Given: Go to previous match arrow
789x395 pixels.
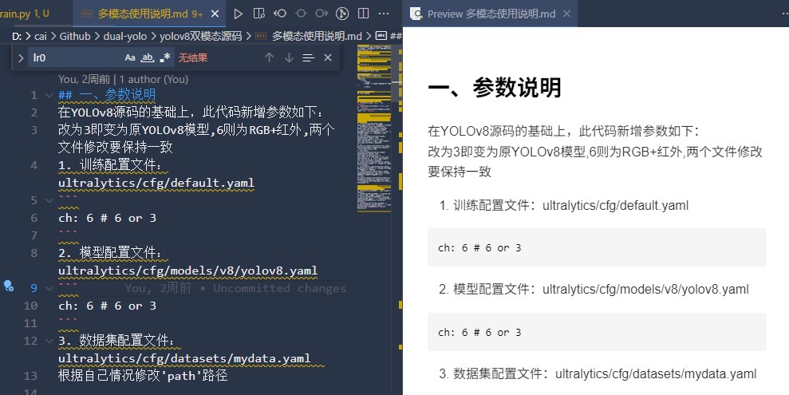Looking at the screenshot, I should pyautogui.click(x=269, y=58).
